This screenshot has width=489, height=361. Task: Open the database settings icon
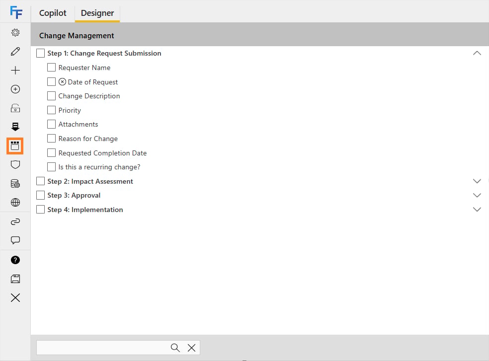[15, 184]
